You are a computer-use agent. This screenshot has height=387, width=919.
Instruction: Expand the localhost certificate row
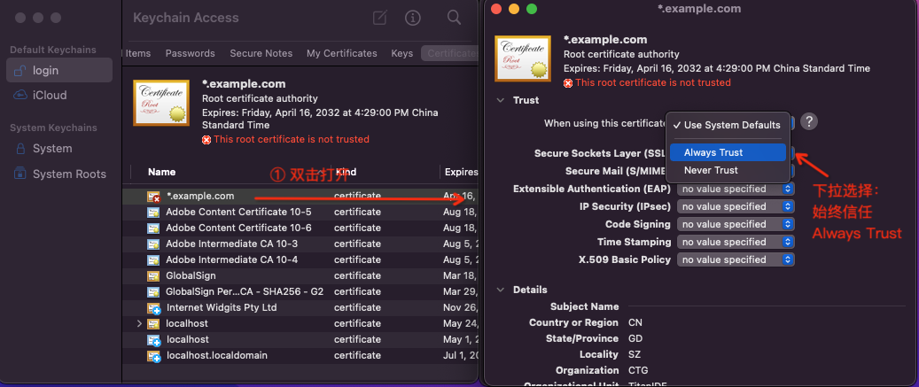[139, 324]
